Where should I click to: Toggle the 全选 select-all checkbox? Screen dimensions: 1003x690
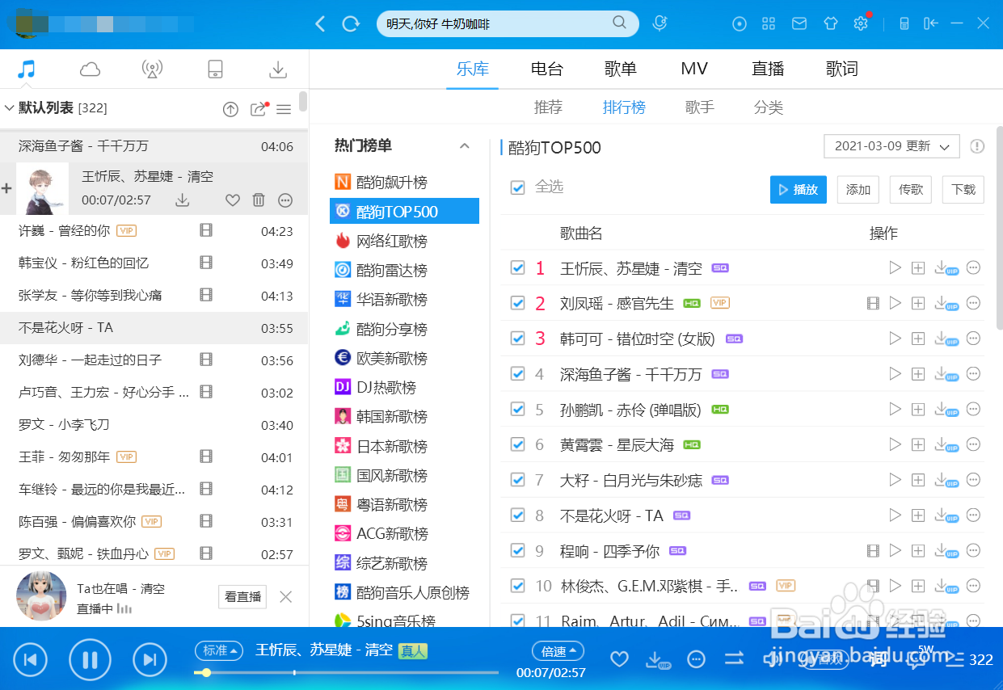(x=518, y=187)
